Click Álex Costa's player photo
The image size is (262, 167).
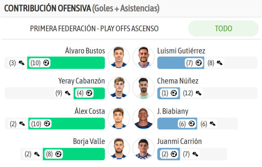tap(119, 118)
